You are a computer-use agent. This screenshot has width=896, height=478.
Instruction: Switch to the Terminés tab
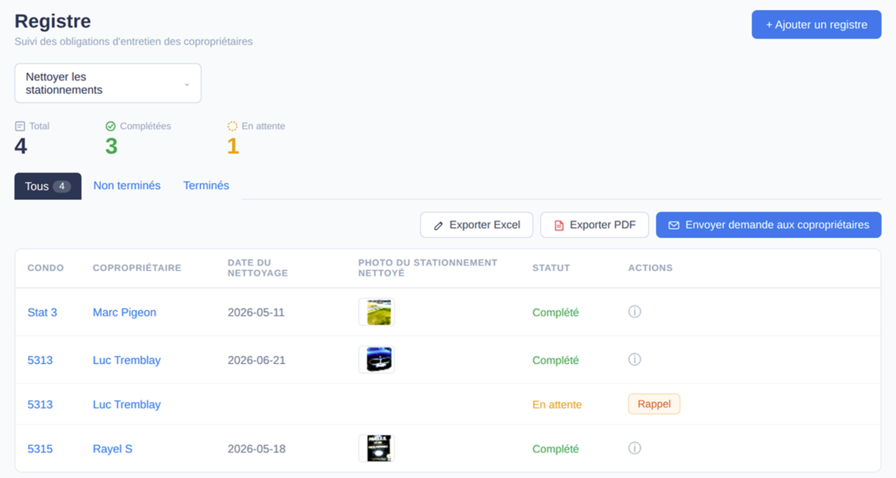click(206, 185)
